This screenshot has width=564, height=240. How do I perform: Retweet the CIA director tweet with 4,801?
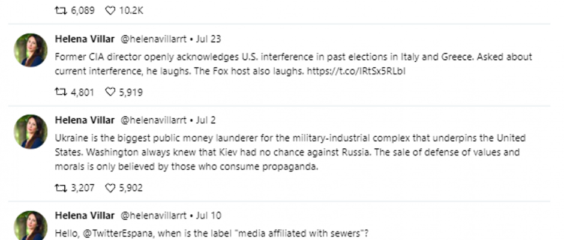(61, 92)
